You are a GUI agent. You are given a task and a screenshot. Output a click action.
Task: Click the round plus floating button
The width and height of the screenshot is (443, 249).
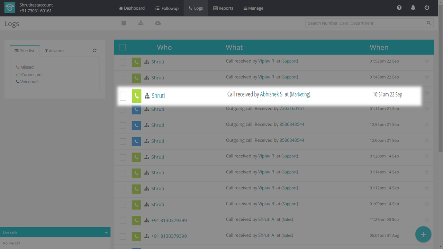(x=423, y=234)
